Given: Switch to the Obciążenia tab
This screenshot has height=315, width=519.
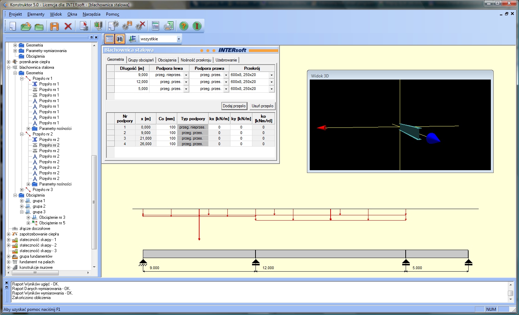Looking at the screenshot, I should click(167, 60).
